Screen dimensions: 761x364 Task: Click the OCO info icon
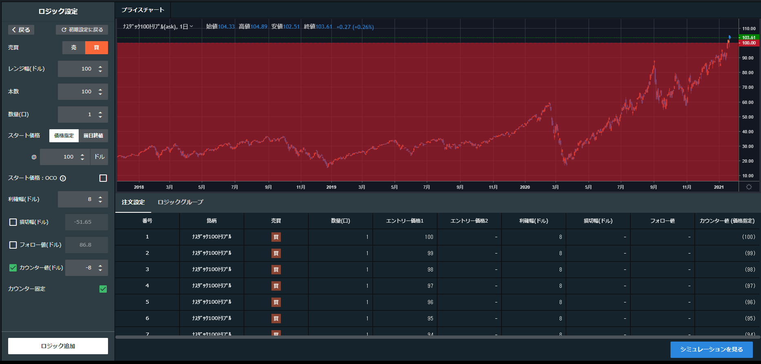click(x=63, y=178)
